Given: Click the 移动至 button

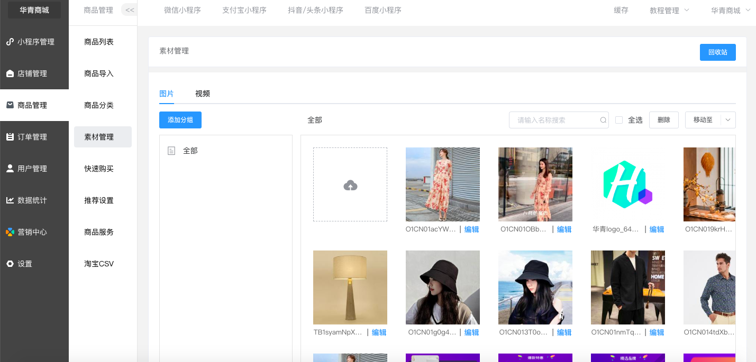Looking at the screenshot, I should coord(703,120).
